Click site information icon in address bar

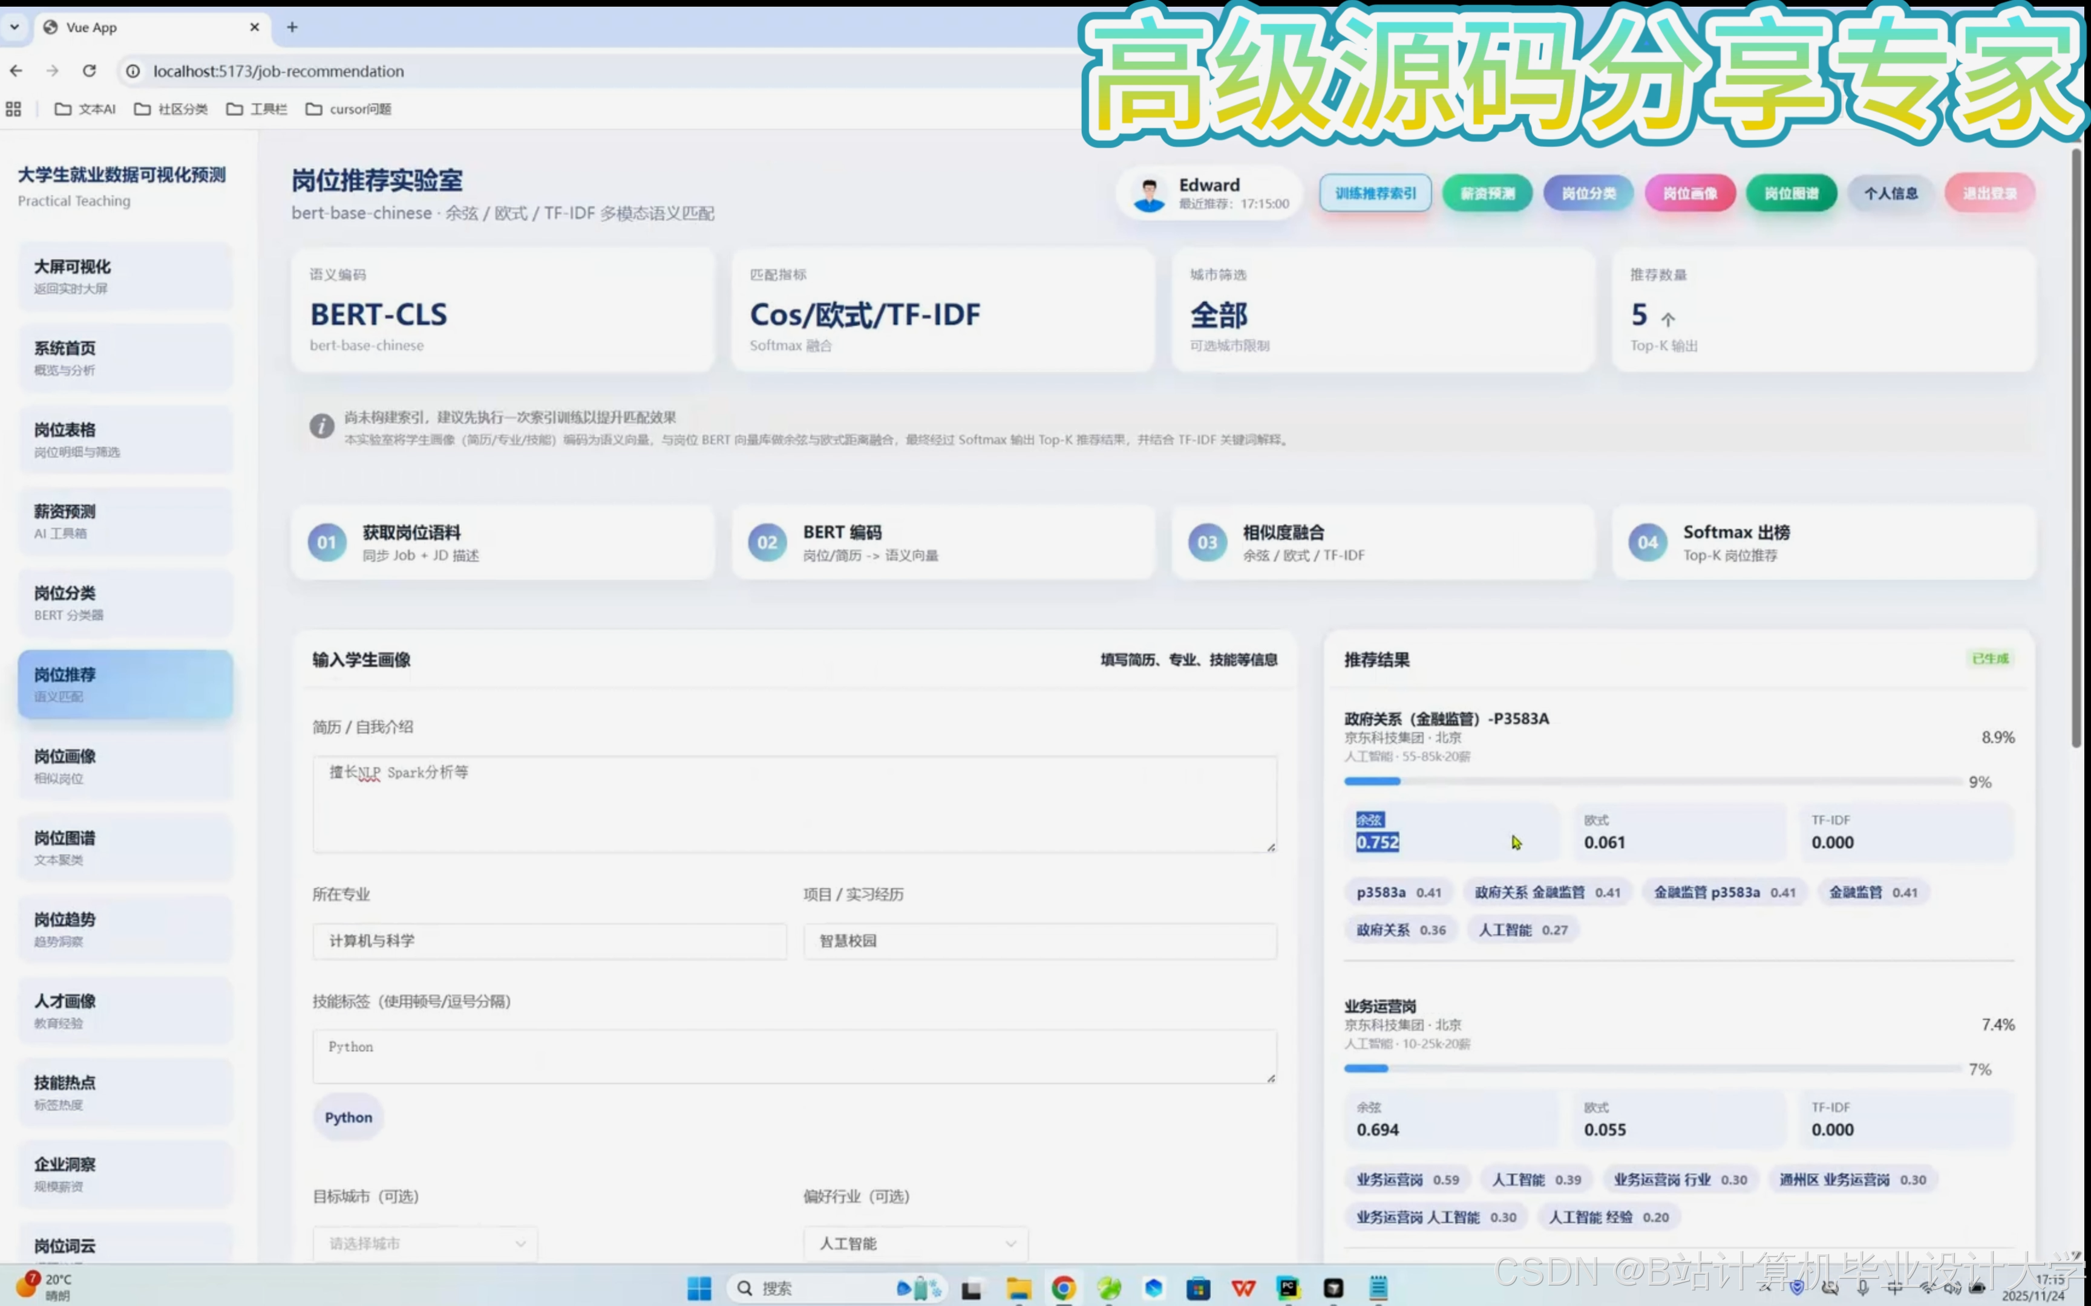point(133,71)
